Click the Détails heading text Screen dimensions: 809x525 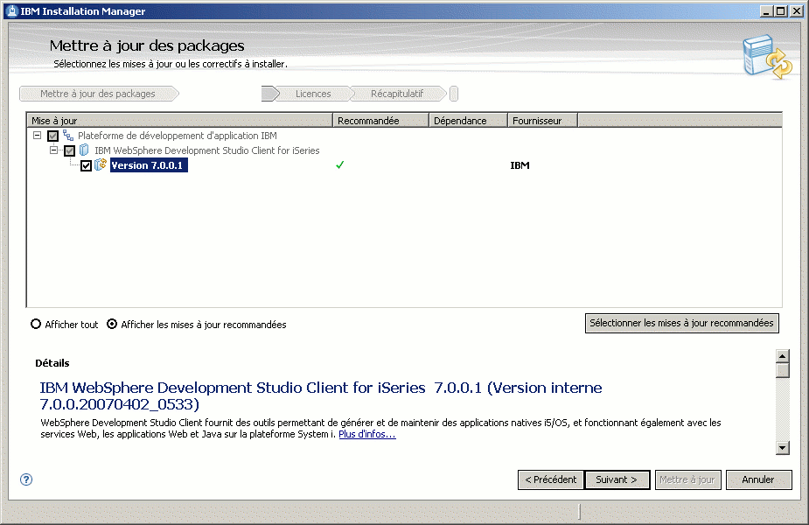[x=52, y=363]
